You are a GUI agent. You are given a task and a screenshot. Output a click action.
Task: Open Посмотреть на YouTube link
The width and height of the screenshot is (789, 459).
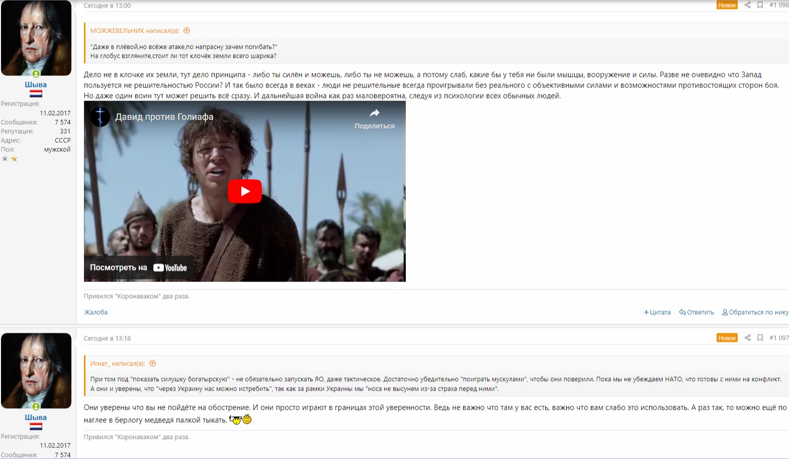coord(138,267)
